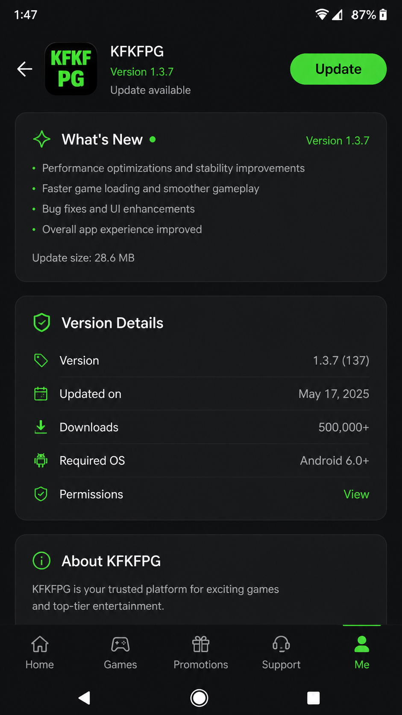Tap the What's New sparkle icon

(41, 139)
